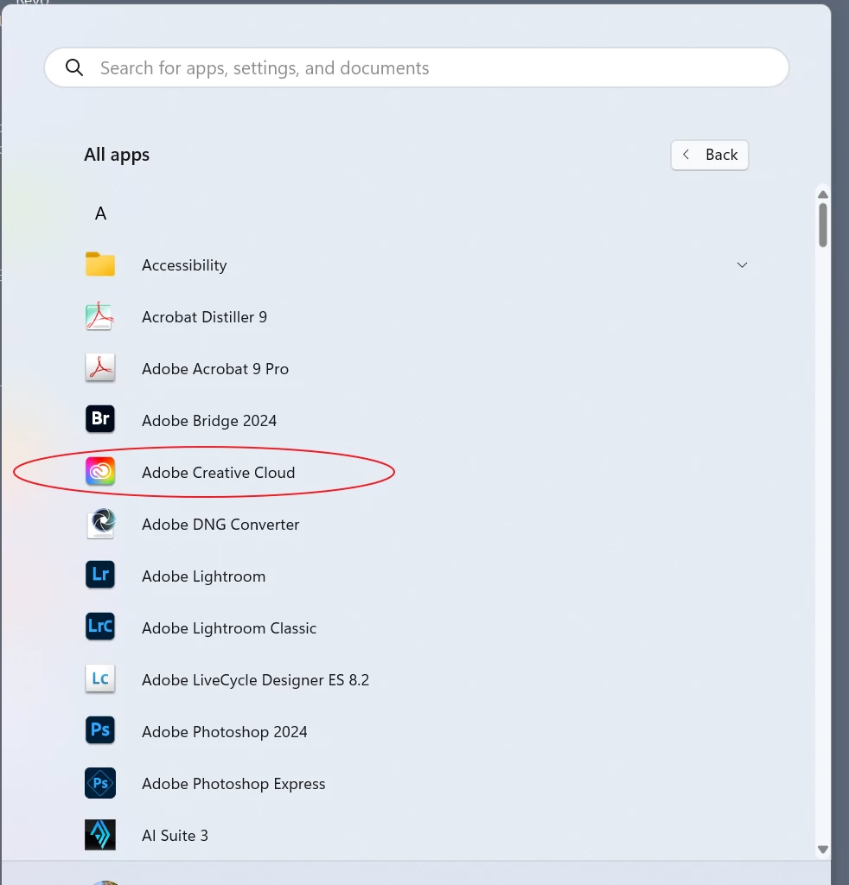Screen dimensions: 849x885
Task: Select "Adobe LiveCycle Designer ES 8.2" text
Action: (x=255, y=680)
